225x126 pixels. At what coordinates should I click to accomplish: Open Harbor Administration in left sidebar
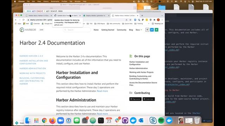pyautogui.click(x=33, y=69)
